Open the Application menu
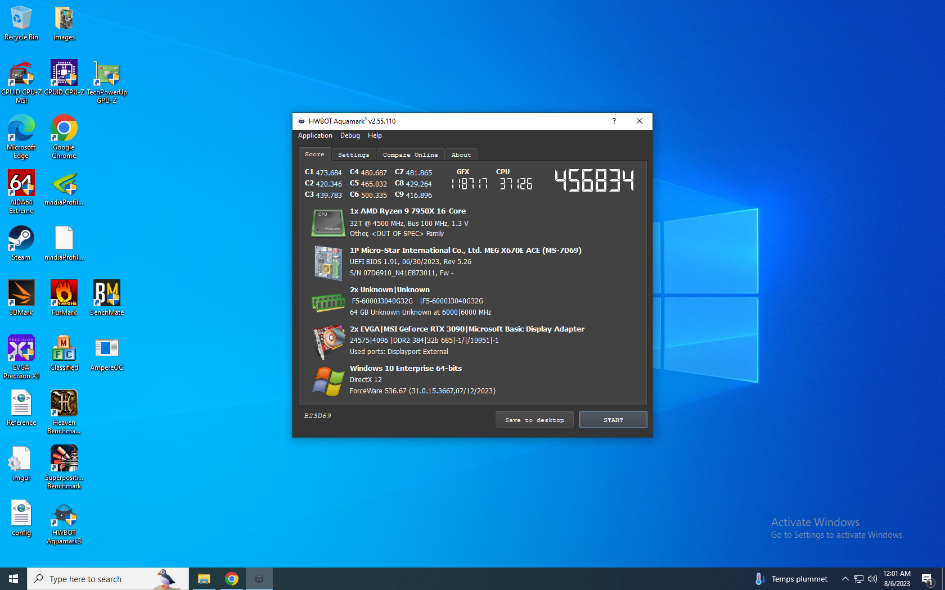This screenshot has height=590, width=945. coord(315,135)
